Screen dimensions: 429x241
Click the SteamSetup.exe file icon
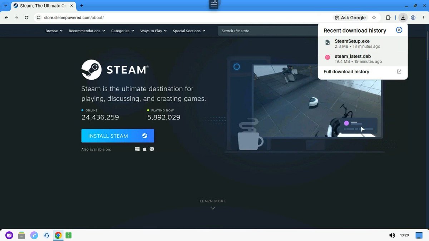click(327, 43)
